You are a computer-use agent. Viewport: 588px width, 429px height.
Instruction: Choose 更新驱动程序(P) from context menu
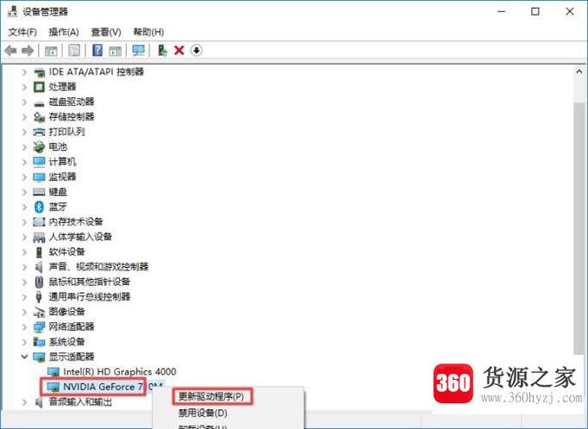coord(212,396)
